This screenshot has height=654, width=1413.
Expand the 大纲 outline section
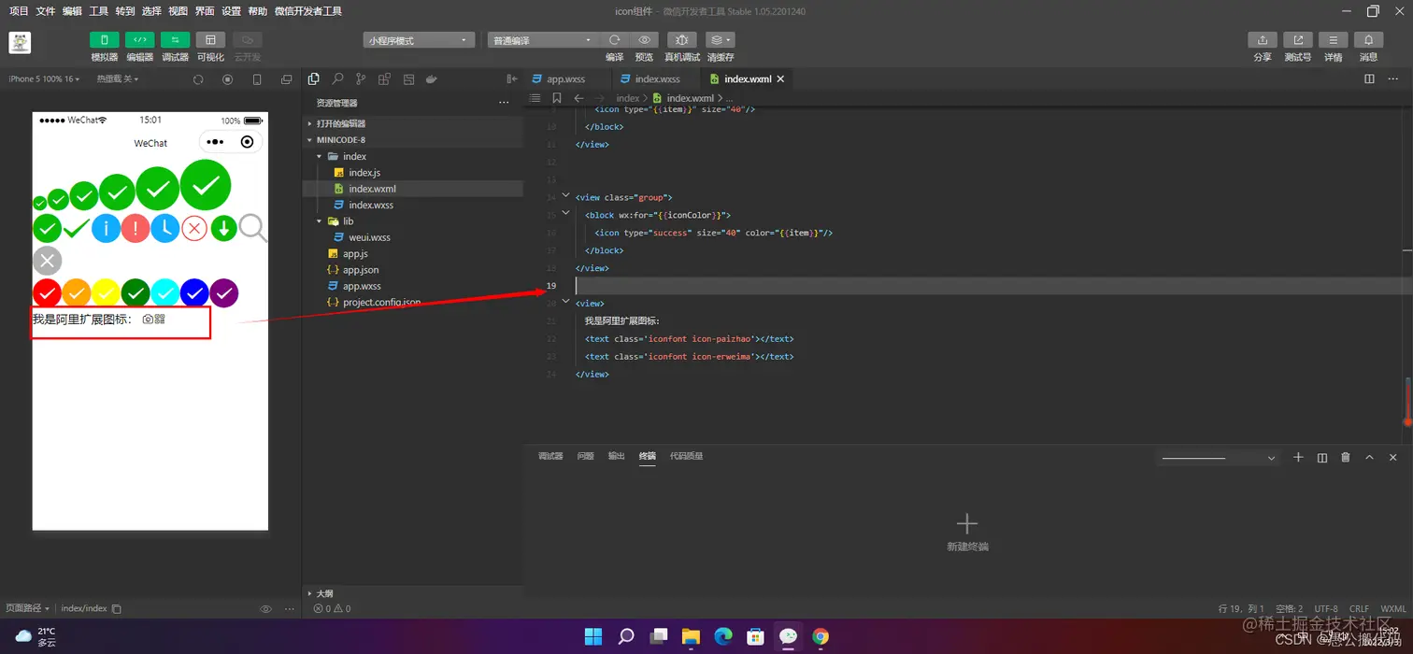point(412,593)
